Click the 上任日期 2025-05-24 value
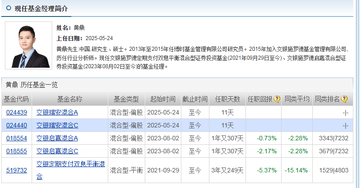360x188 pixels. tap(99, 38)
